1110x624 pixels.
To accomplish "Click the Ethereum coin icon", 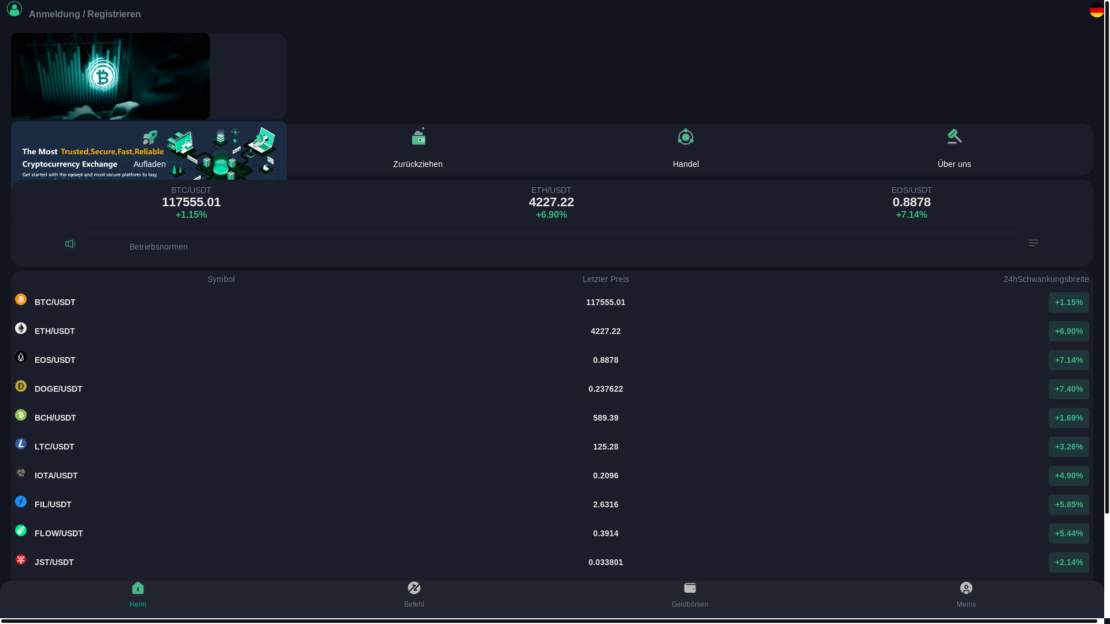I will (x=21, y=328).
